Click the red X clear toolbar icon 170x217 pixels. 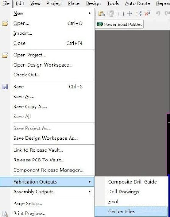click(x=148, y=14)
